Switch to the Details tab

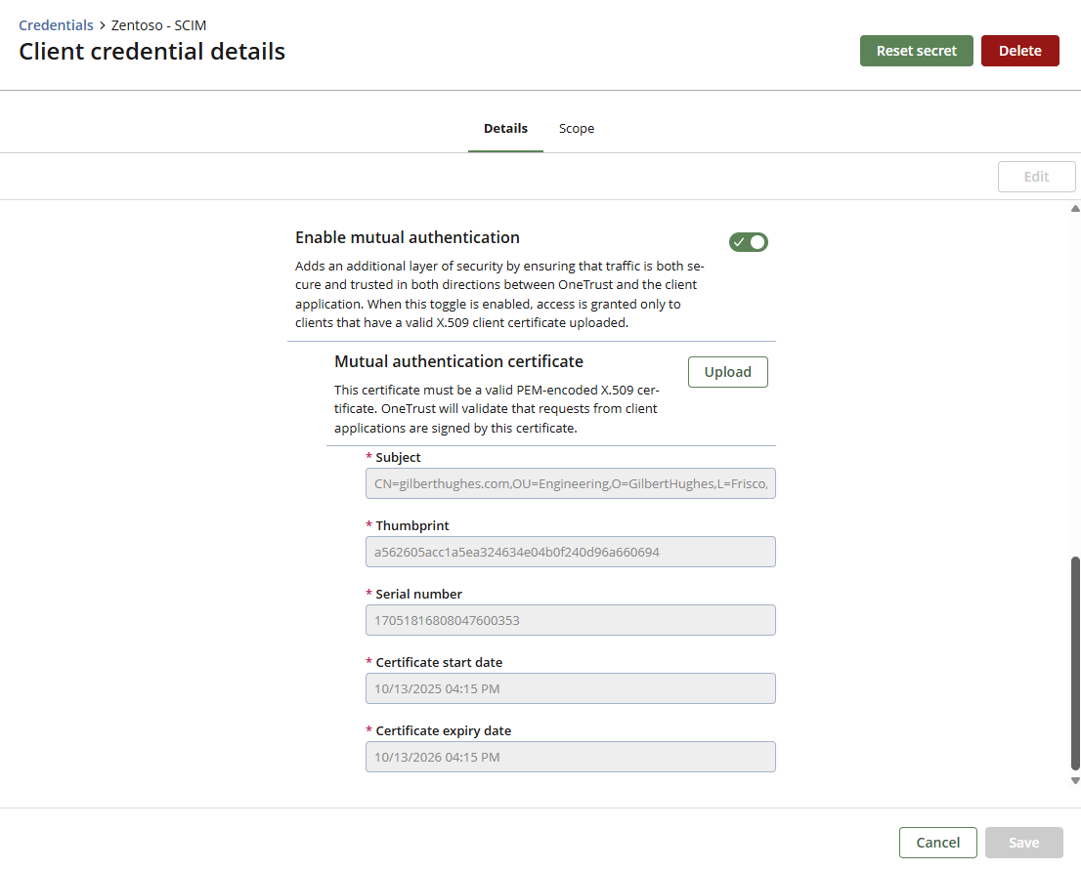tap(505, 129)
